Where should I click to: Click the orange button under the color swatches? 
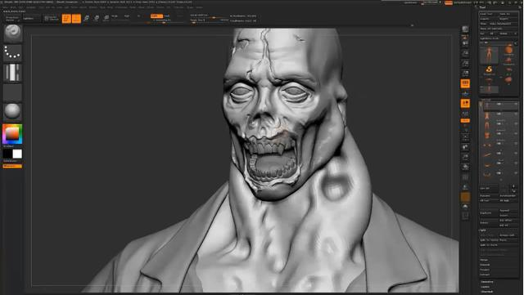13,166
